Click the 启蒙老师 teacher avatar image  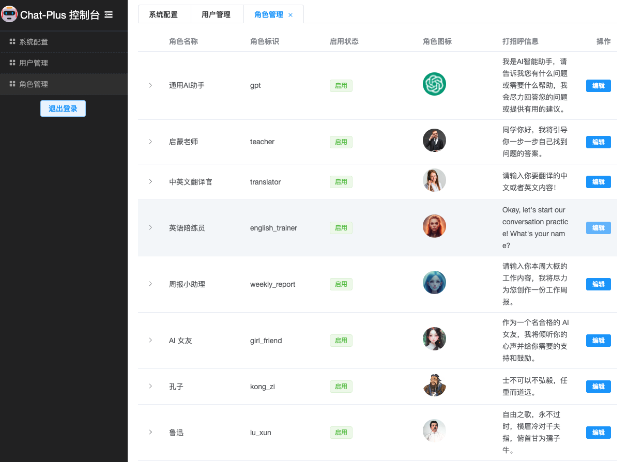tap(434, 141)
